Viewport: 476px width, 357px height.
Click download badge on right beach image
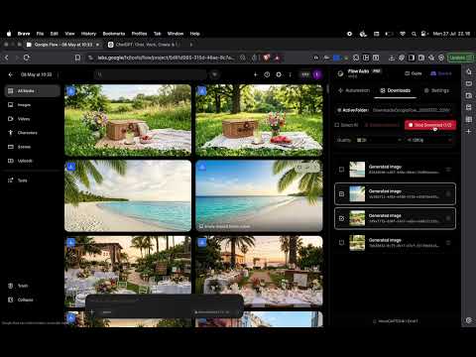[x=202, y=167]
